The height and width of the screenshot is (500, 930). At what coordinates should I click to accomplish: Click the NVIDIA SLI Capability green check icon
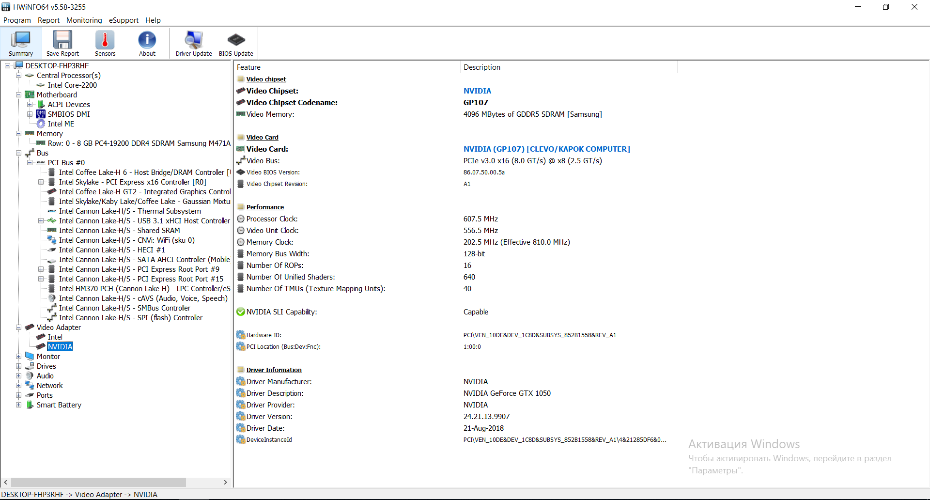tap(241, 312)
